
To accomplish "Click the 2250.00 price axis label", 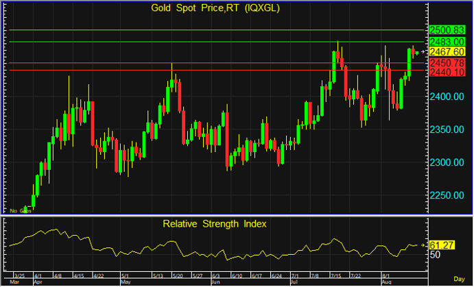I will 445,195.
